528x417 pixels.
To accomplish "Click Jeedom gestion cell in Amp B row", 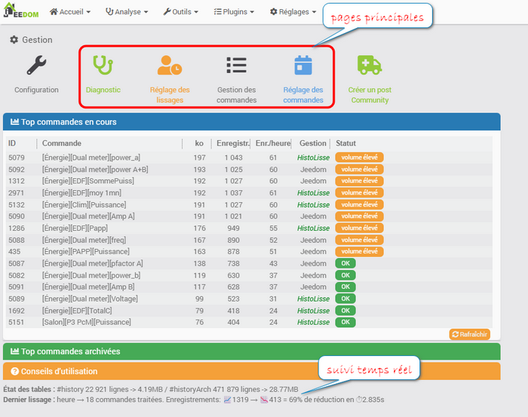I will 313,287.
